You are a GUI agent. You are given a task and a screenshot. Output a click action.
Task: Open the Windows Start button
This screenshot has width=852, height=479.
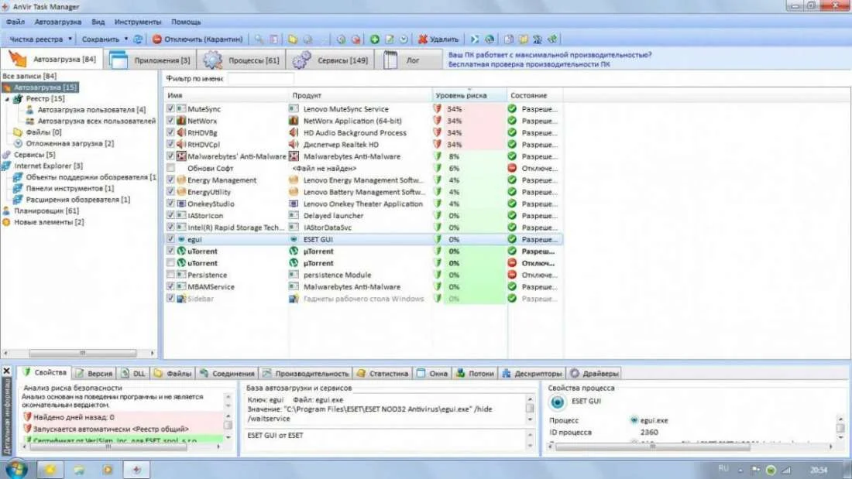pos(15,469)
